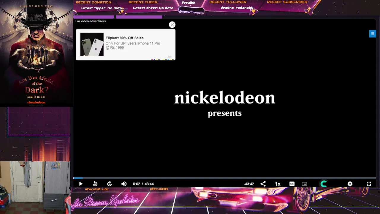
Task: Mute the video volume
Action: click(124, 184)
